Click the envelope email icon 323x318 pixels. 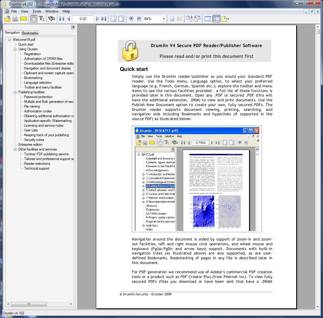pos(24,19)
